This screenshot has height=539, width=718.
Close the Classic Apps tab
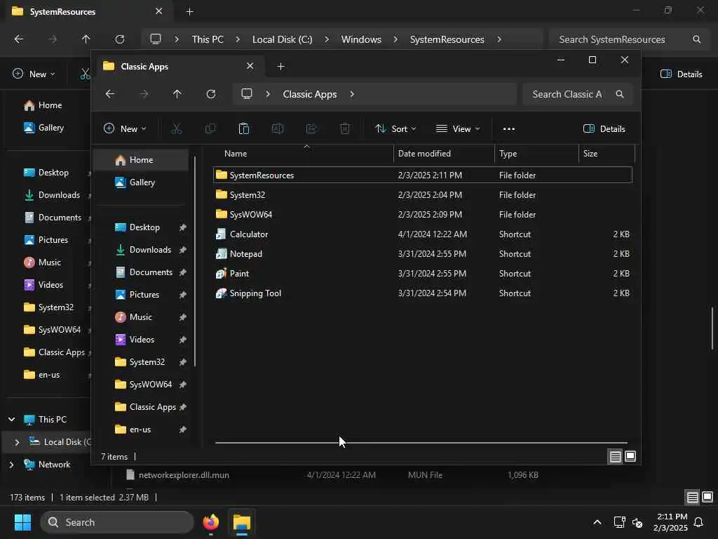point(250,66)
